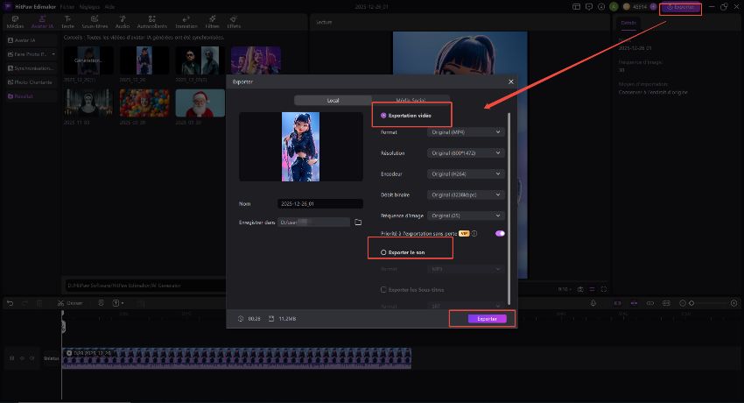Select the Exporter le son radio button
The width and height of the screenshot is (744, 403).
point(383,251)
